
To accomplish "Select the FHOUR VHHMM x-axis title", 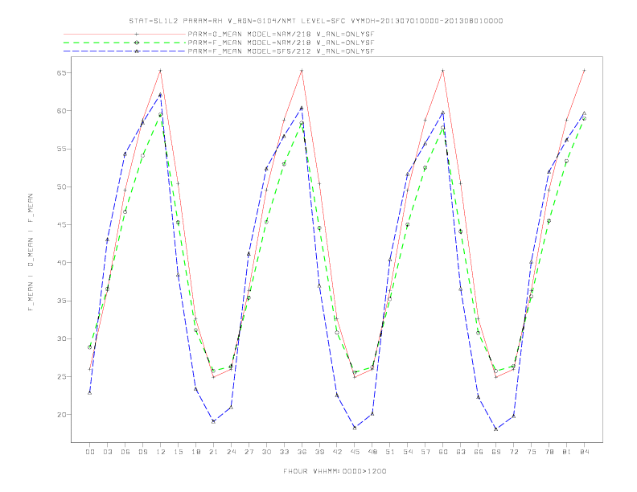I will click(335, 471).
